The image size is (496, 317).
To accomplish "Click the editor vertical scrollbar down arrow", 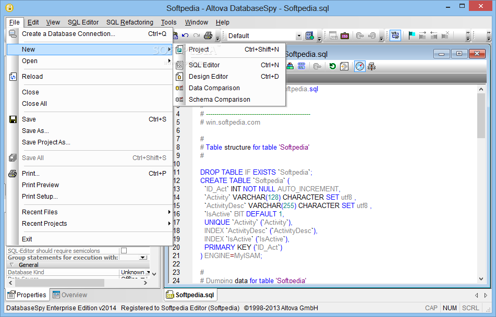I will point(481,279).
